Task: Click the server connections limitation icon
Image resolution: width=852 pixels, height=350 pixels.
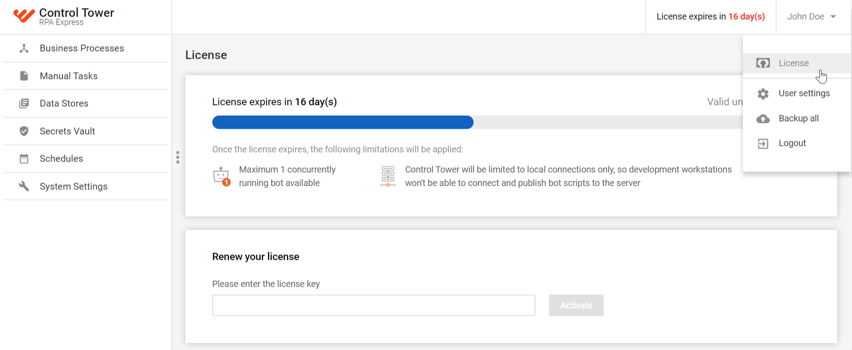Action: pos(388,176)
